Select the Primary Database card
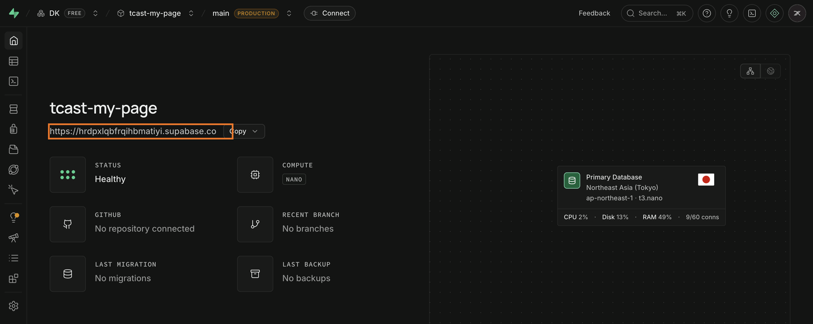The height and width of the screenshot is (324, 813). coord(641,196)
